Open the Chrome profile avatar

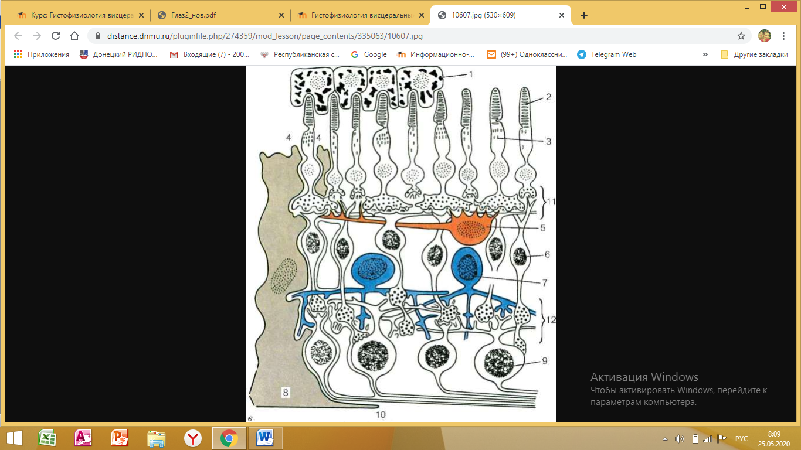[765, 36]
